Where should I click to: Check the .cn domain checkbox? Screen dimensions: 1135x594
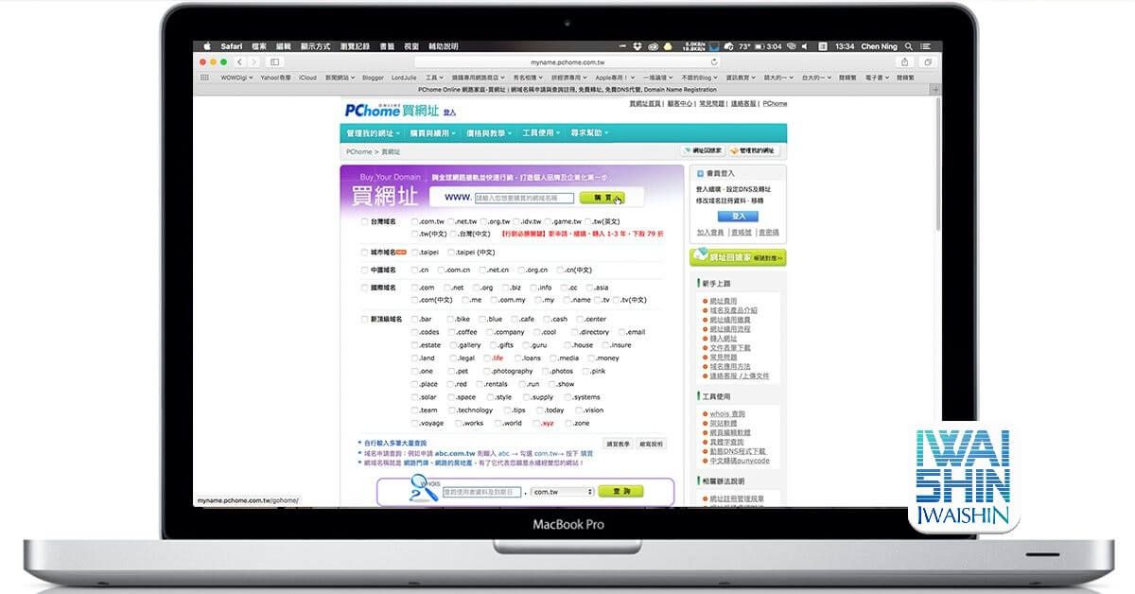[x=415, y=270]
